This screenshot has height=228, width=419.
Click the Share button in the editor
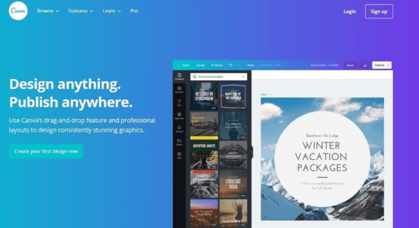[350, 65]
